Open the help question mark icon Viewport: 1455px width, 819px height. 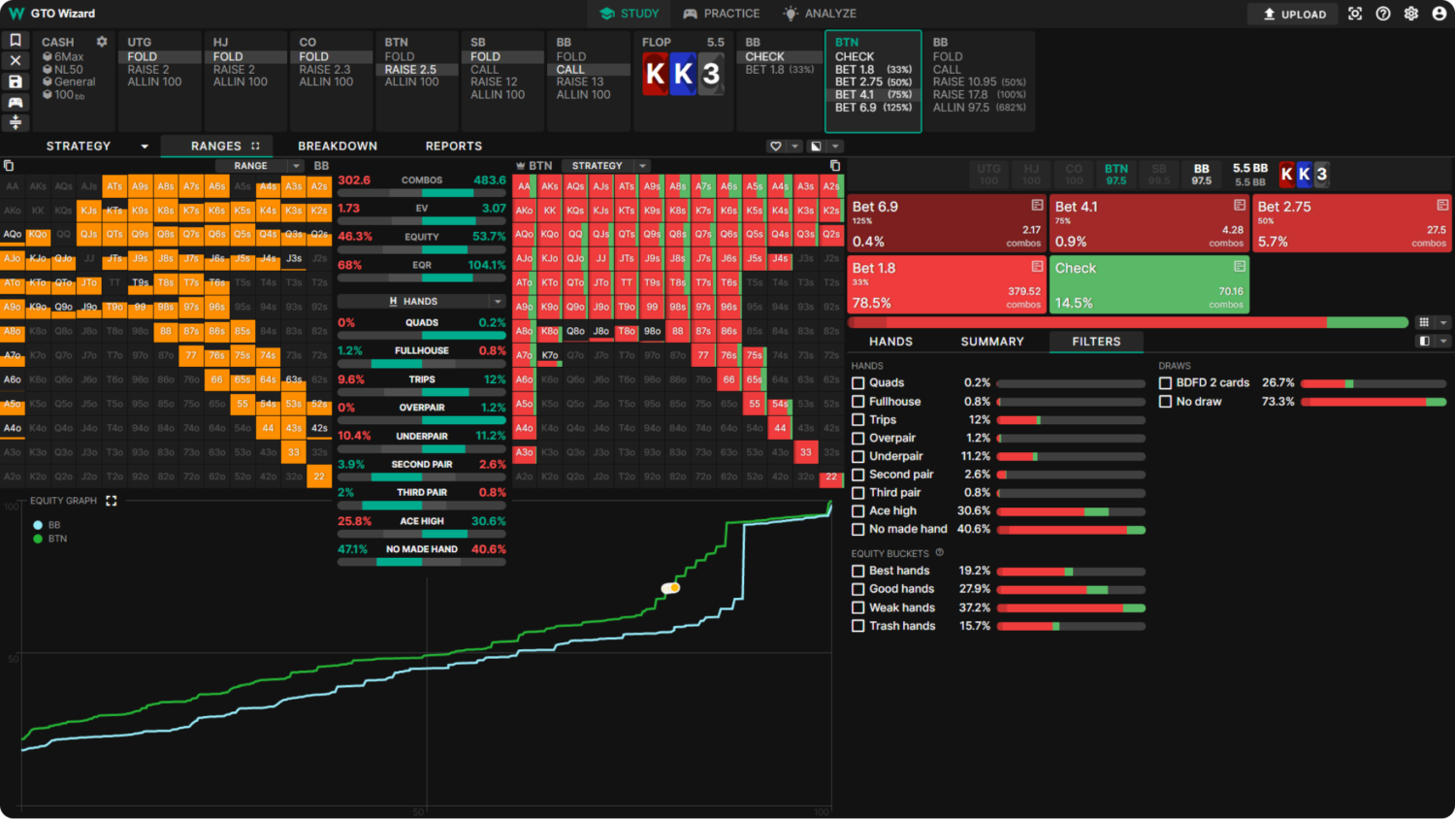click(x=1383, y=14)
